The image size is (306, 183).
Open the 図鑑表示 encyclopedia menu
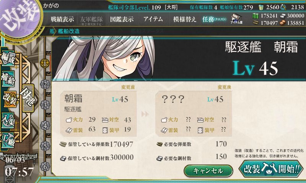122,19
